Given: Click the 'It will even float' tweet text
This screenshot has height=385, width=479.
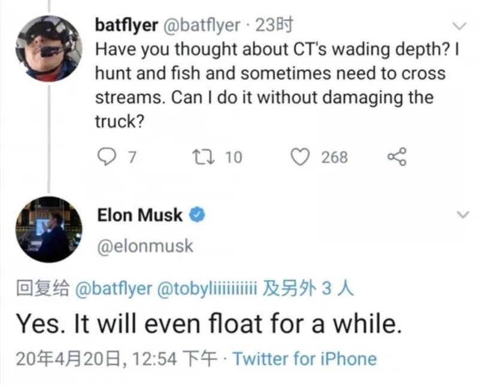Looking at the screenshot, I should click(207, 323).
